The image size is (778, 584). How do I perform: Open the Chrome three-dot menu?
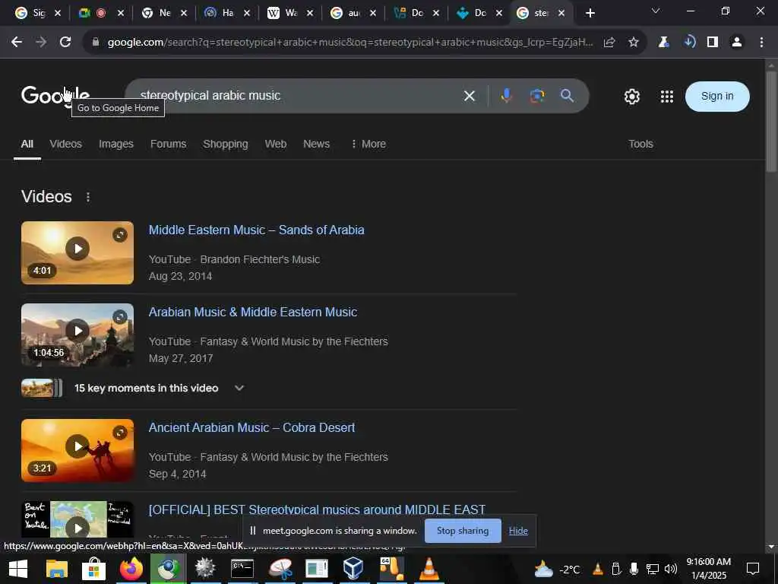(761, 43)
